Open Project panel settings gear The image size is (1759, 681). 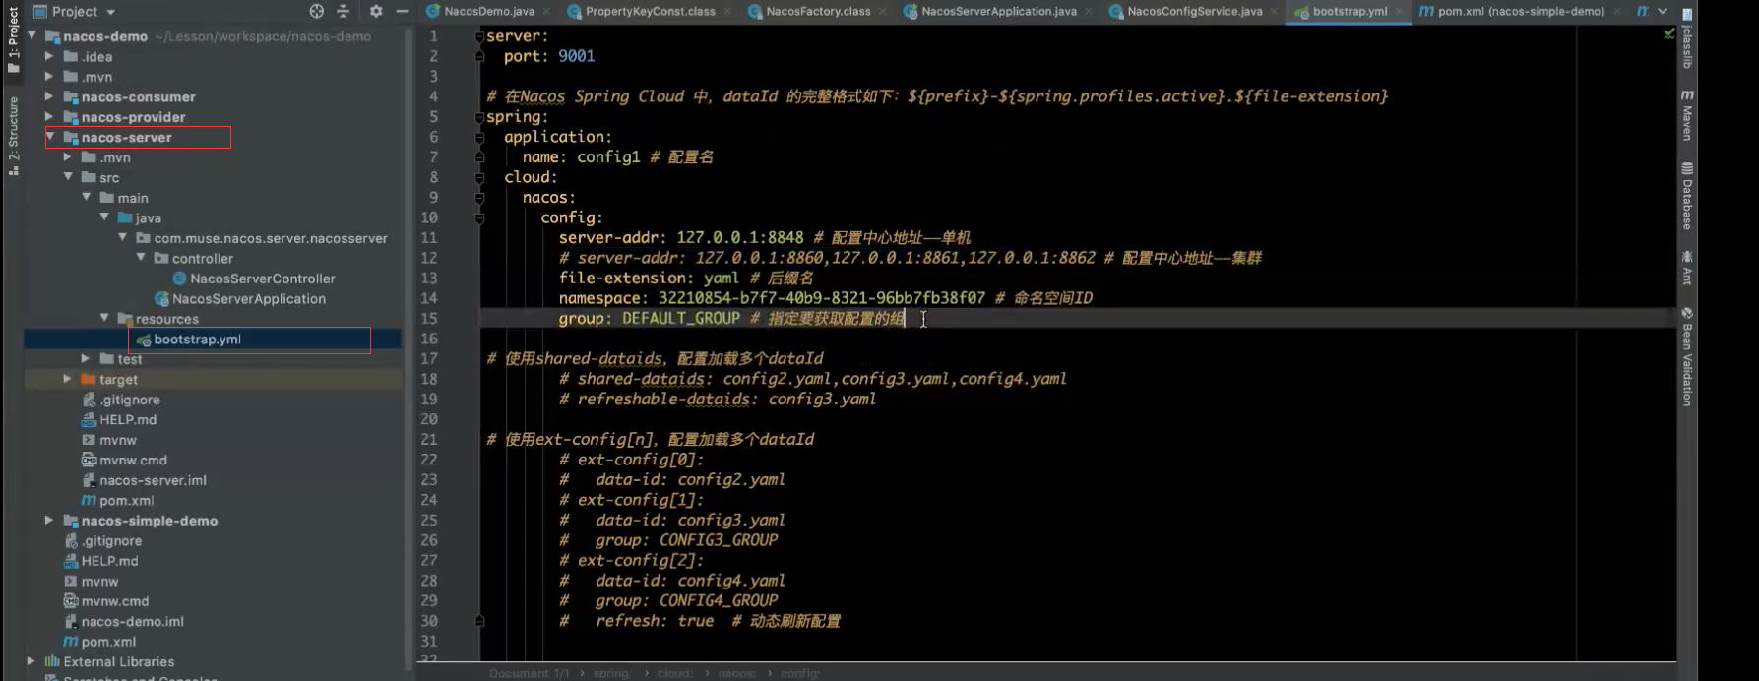pyautogui.click(x=376, y=11)
